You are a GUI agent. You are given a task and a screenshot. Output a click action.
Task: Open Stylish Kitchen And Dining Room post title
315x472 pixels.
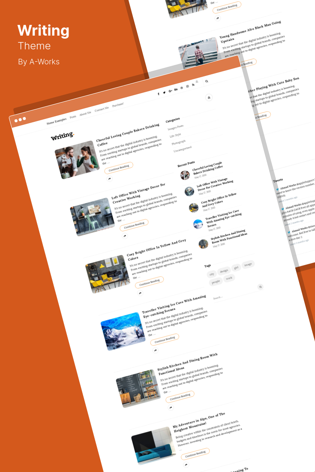(188, 363)
